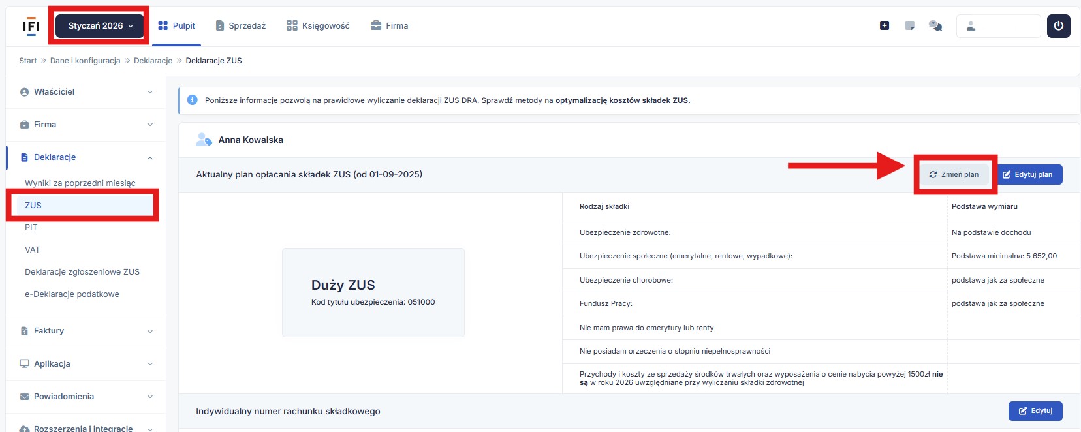
Task: Follow the optymalizację kosztów składek ZUS link
Action: click(622, 100)
